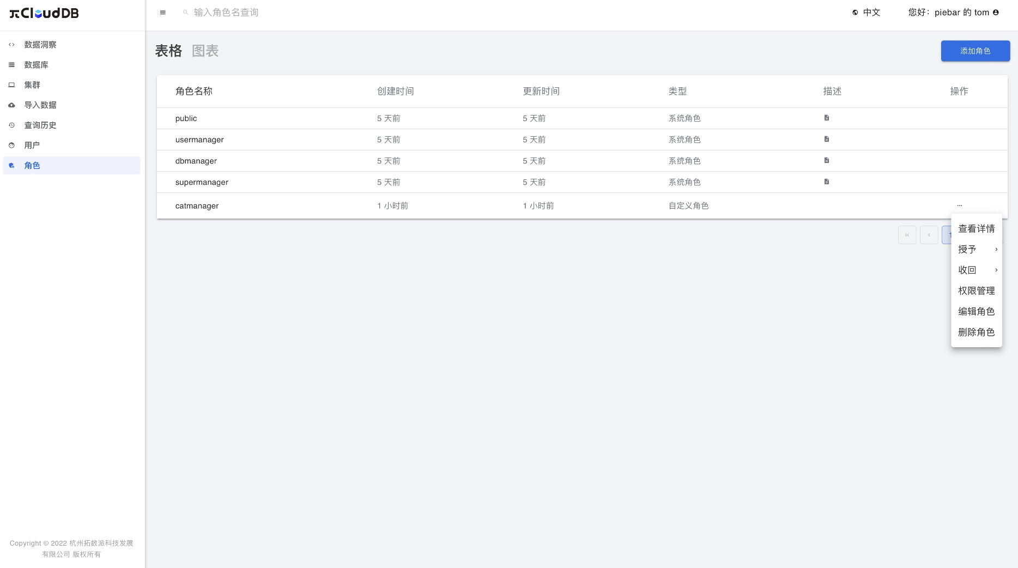Select 删除角色 from the context menu
The width and height of the screenshot is (1018, 568).
click(977, 333)
